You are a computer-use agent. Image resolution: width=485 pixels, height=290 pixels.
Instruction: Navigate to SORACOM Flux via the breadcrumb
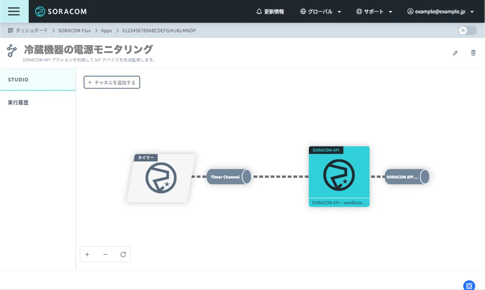click(74, 30)
